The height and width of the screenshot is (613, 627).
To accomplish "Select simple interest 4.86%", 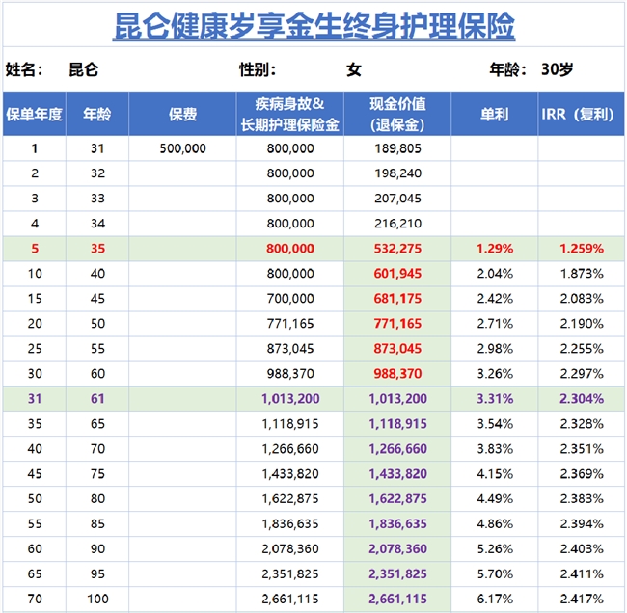I will 495,524.
